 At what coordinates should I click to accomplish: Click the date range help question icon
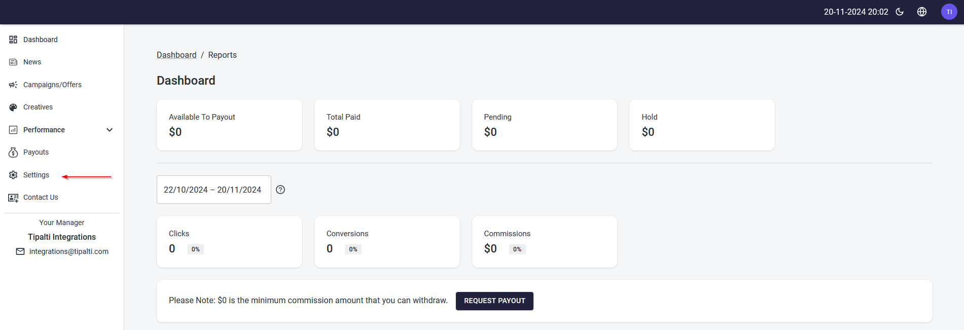pyautogui.click(x=280, y=190)
